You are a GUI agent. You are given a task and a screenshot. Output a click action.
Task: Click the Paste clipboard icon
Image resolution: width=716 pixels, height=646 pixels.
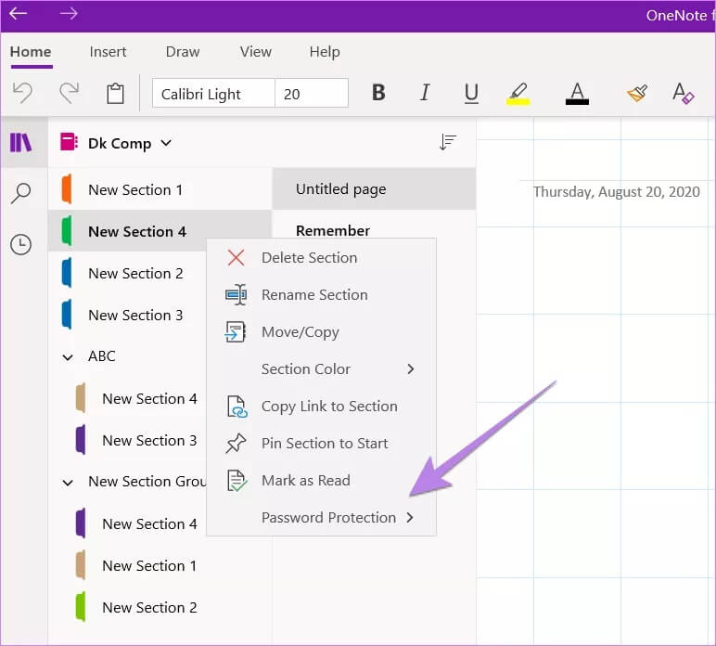point(115,94)
